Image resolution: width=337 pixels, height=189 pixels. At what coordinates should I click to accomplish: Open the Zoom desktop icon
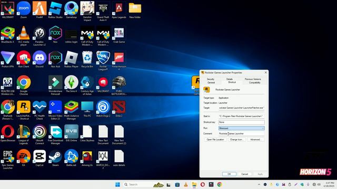(24, 10)
